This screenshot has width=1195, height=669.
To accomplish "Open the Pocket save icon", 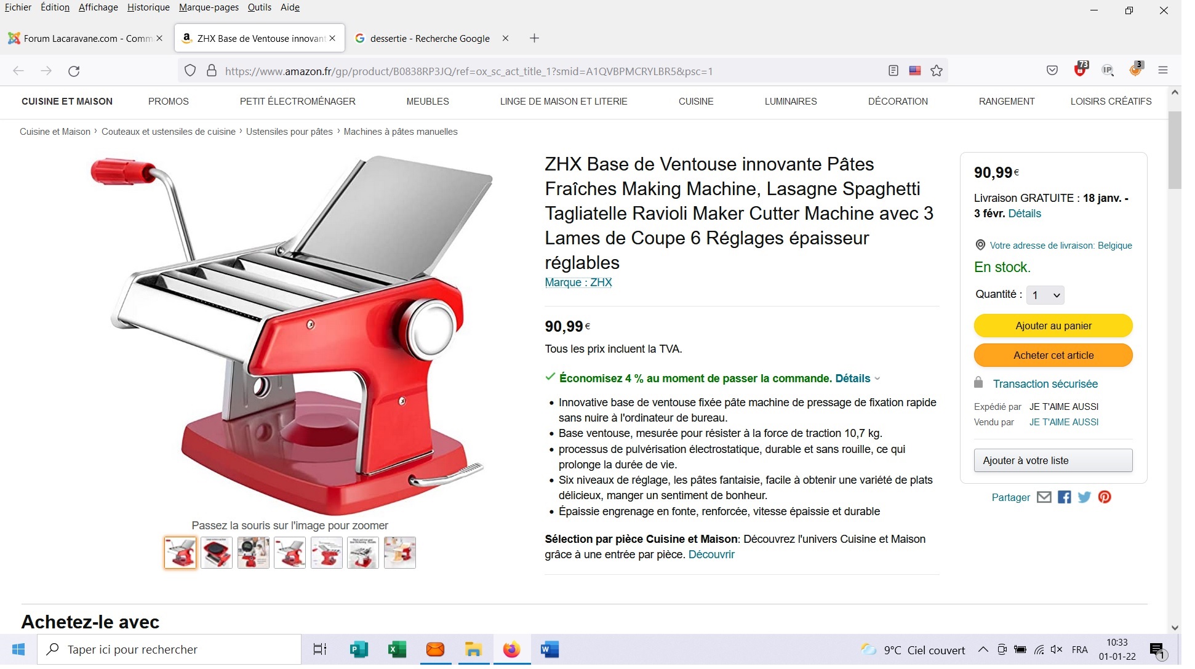I will (1052, 70).
